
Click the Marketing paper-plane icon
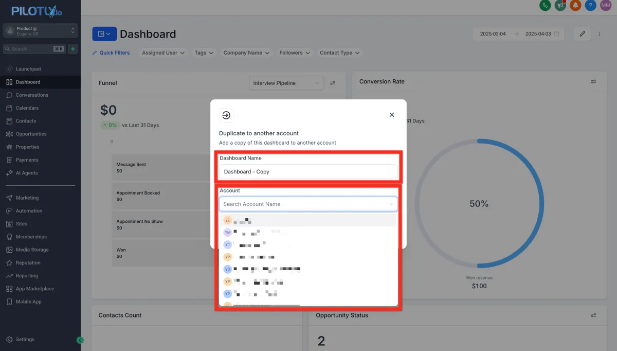[10, 198]
